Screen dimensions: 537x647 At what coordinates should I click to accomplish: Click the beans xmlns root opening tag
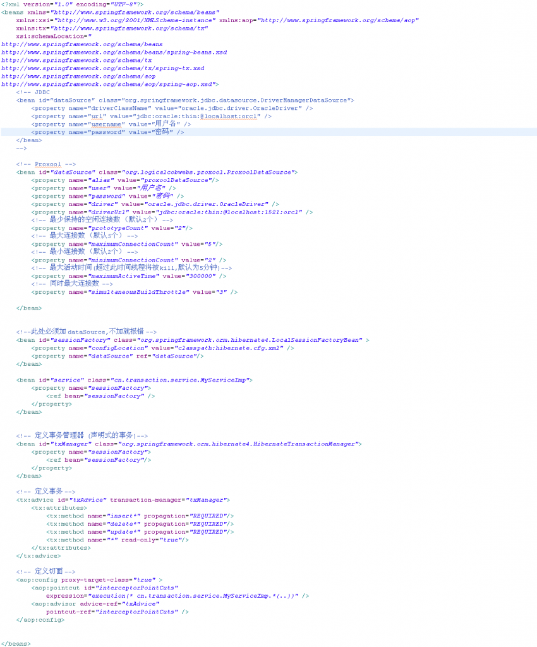point(111,13)
